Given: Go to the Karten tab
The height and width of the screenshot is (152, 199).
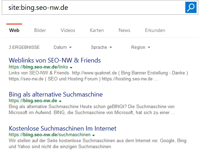Looking at the screenshot, I should (x=97, y=30).
